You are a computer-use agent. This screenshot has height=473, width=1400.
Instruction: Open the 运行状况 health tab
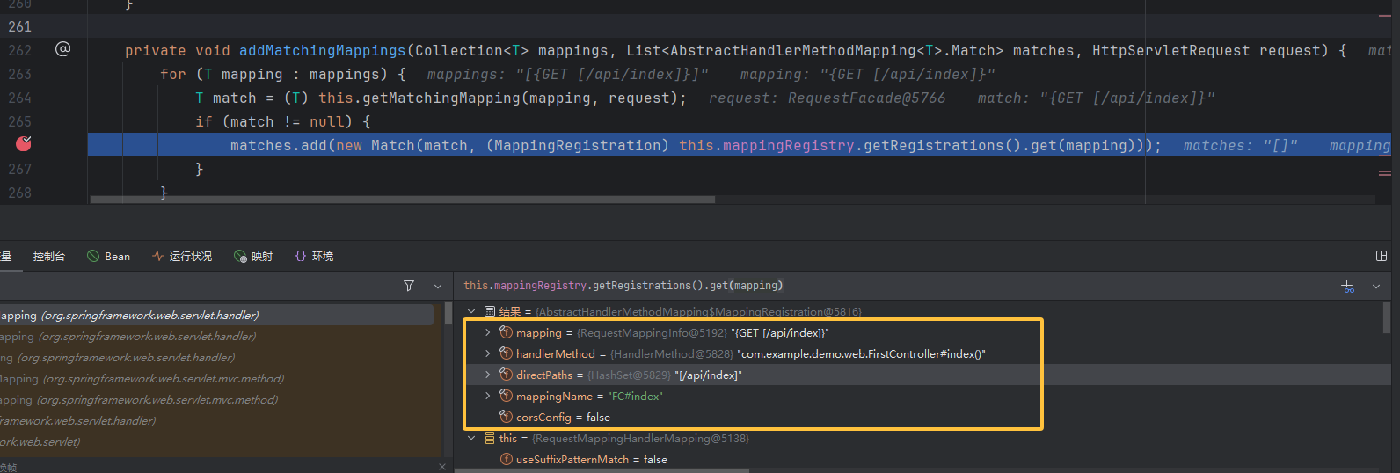[182, 257]
